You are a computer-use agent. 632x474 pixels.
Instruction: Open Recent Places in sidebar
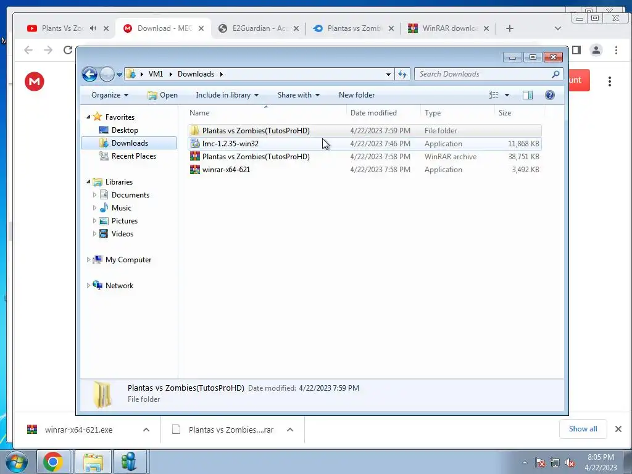pyautogui.click(x=133, y=156)
